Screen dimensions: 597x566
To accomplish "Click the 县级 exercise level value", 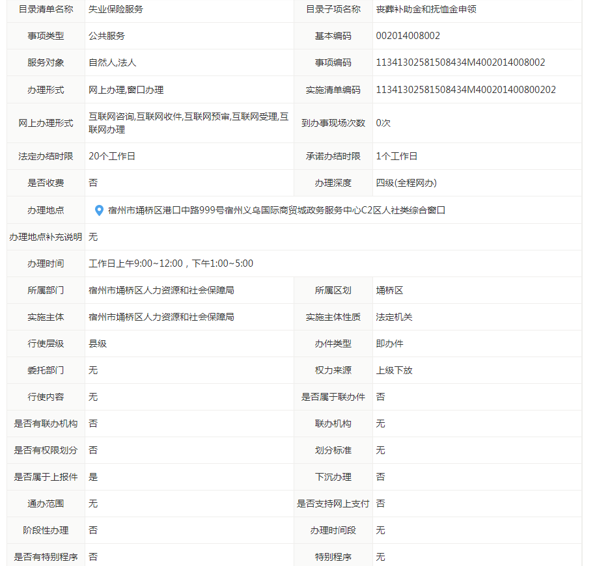I will 98,344.
